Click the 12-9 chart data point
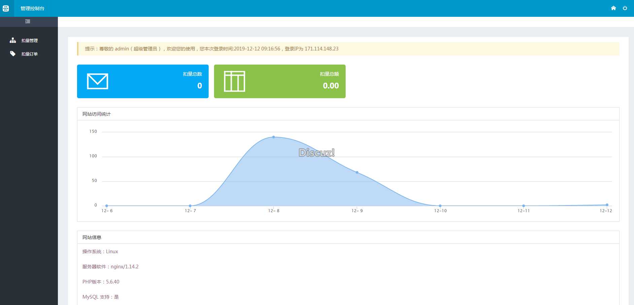Screen dimensions: 634x305 coord(357,173)
